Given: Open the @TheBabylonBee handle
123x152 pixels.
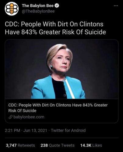Looking at the screenshot, I should pos(38,11).
